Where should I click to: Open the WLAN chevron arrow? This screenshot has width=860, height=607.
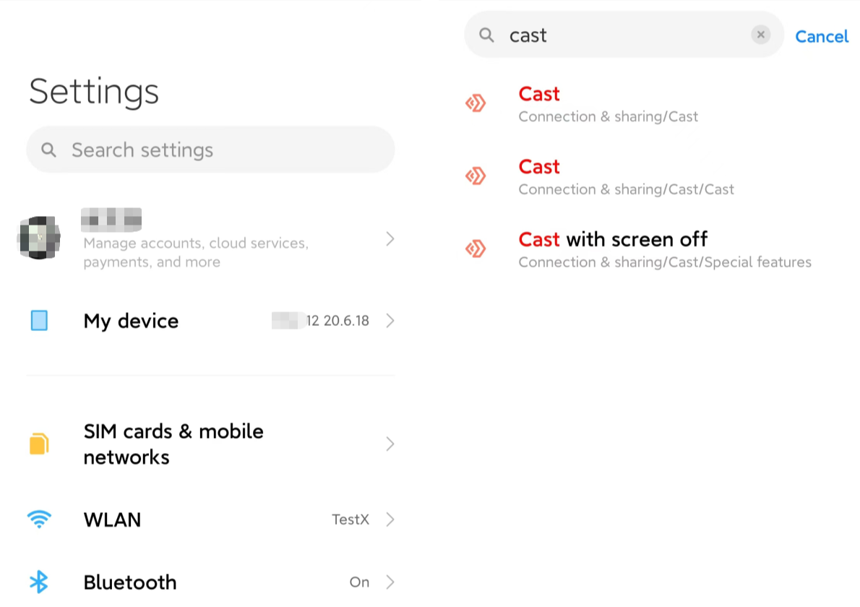[x=390, y=519]
